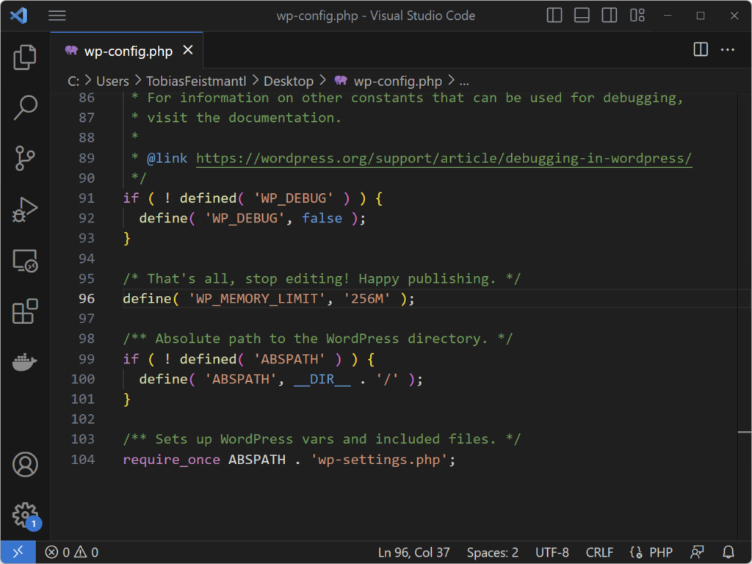Image resolution: width=752 pixels, height=564 pixels.
Task: Toggle the primary side bar layout button
Action: coord(554,15)
